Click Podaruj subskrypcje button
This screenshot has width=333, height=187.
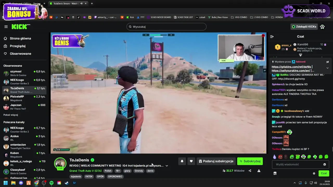pos(216,161)
